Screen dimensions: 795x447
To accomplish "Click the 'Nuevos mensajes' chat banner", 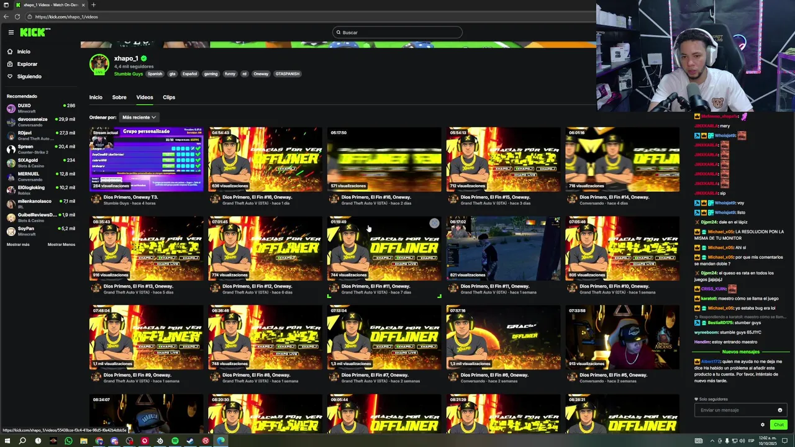I will (x=740, y=352).
